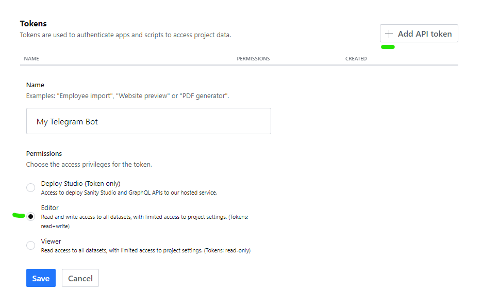Select the Deploy Studio permission radio button
This screenshot has height=304, width=482.
(30, 187)
